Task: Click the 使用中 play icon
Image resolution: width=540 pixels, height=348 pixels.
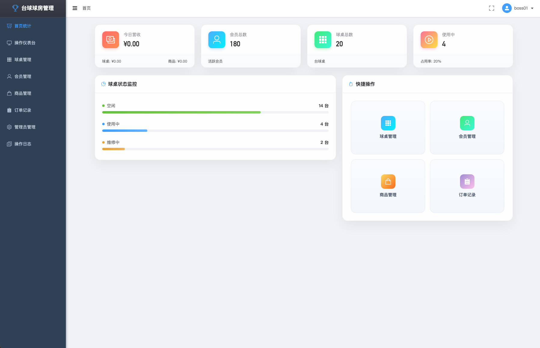Action: (x=429, y=40)
